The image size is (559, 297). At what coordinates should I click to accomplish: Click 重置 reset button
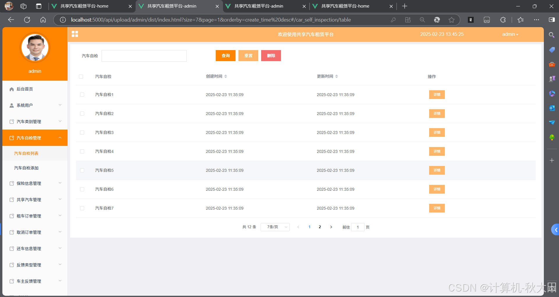click(248, 56)
